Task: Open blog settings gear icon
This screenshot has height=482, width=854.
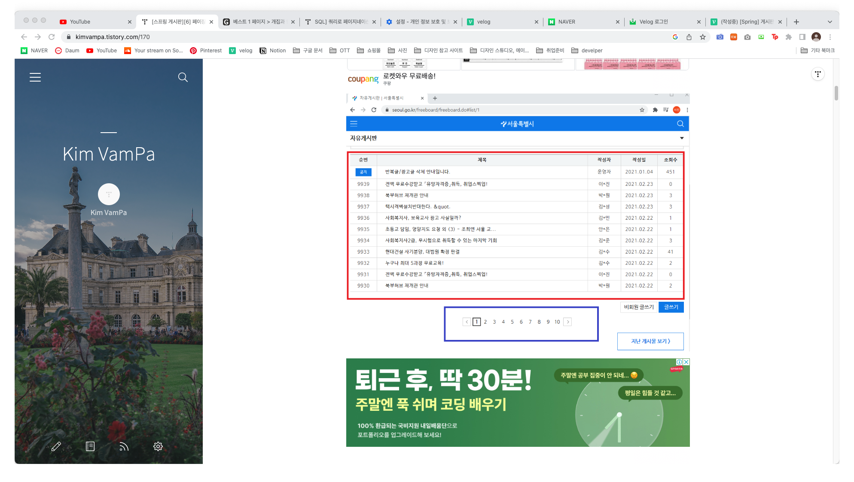Action: [x=158, y=446]
